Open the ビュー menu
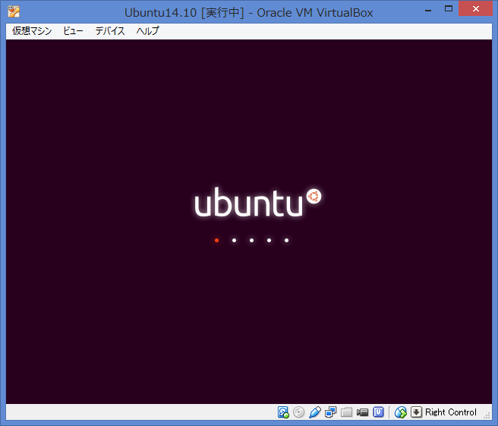The width and height of the screenshot is (498, 426). click(73, 31)
